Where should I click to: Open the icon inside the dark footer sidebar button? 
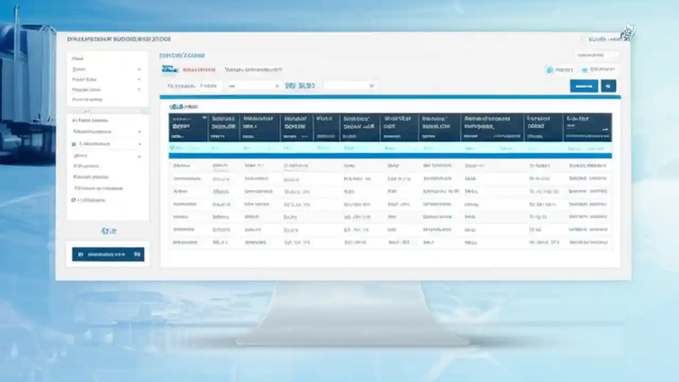81,254
